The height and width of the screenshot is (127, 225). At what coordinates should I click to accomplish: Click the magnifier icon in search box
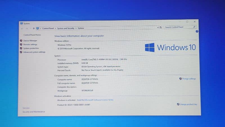click(194, 27)
